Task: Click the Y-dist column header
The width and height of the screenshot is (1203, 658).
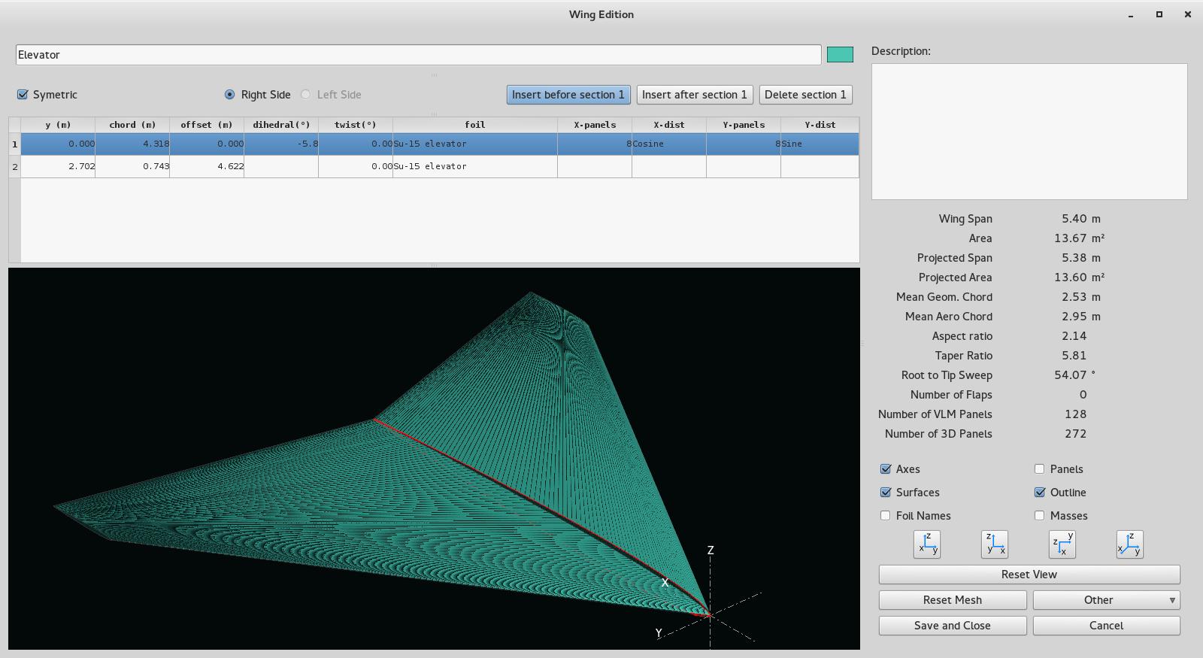Action: pos(820,125)
